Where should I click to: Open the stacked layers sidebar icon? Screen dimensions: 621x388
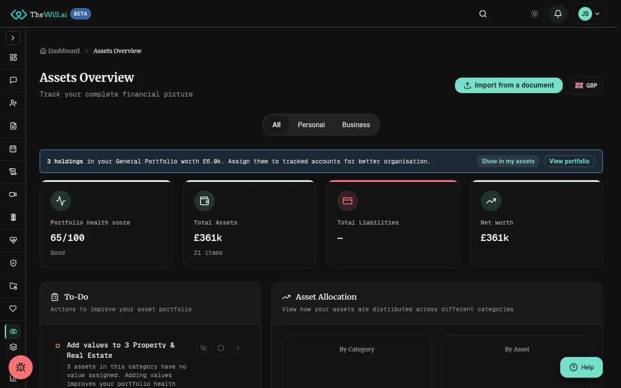[x=13, y=347]
